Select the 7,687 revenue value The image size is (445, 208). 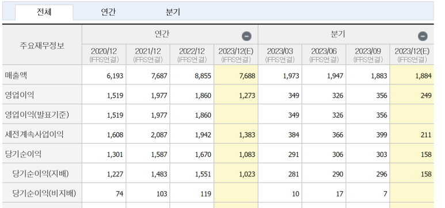[159, 76]
